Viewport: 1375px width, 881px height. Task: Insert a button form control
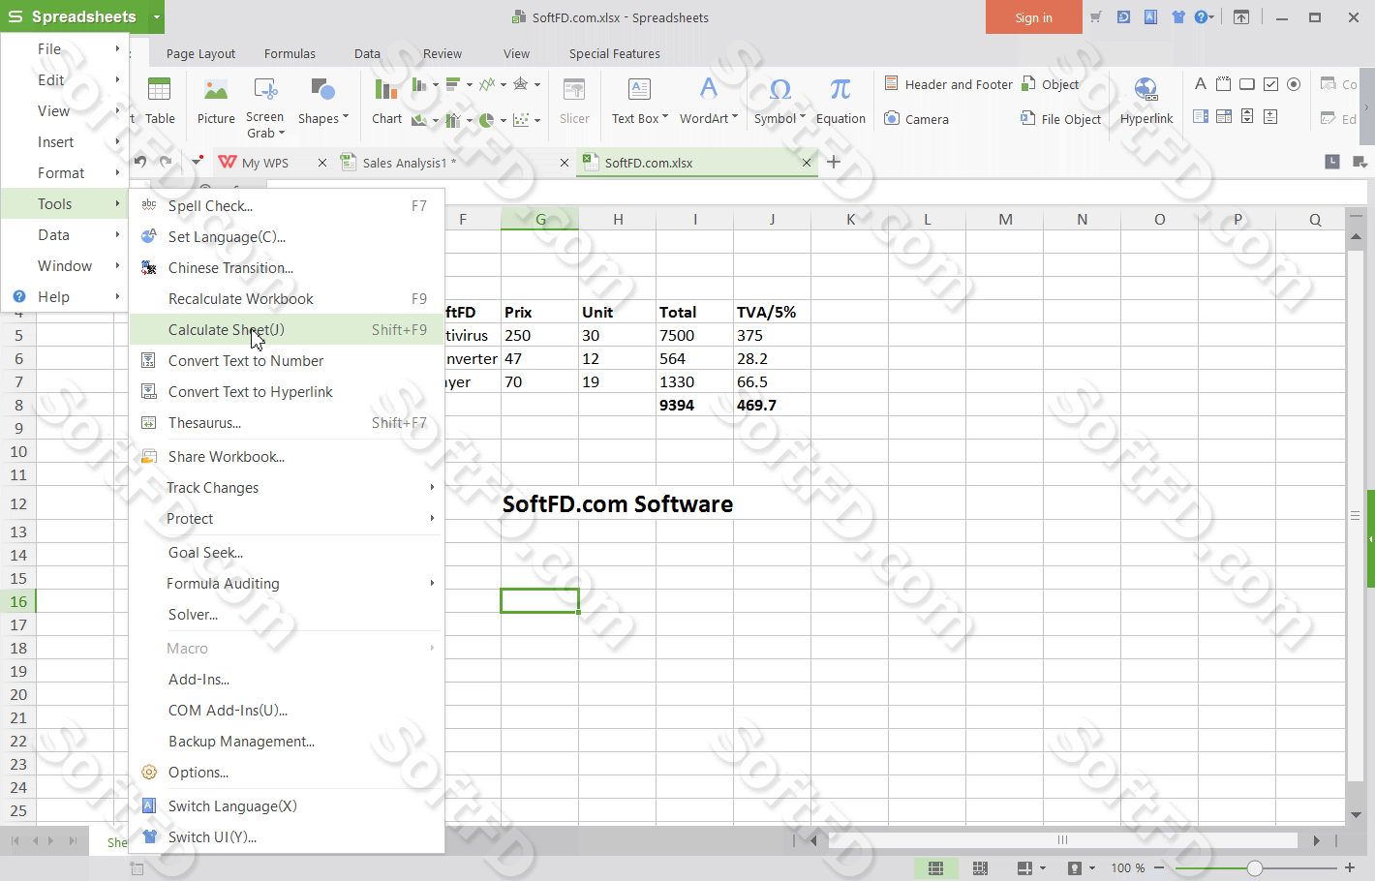pos(1247,84)
